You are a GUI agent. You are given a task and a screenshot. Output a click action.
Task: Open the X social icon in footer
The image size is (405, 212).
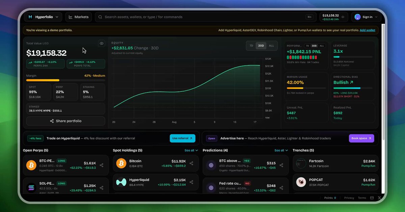coord(379,198)
